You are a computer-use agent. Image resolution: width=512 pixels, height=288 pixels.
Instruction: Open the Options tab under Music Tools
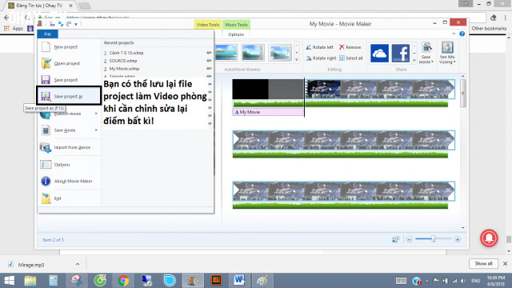click(x=236, y=34)
